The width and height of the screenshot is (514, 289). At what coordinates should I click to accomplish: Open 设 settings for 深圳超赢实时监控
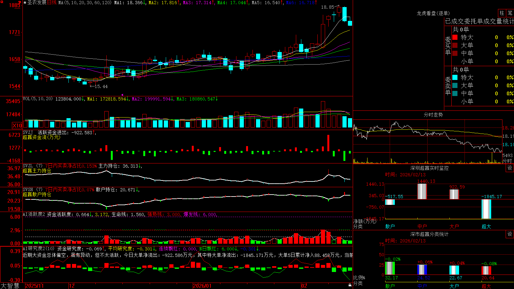coord(510,168)
